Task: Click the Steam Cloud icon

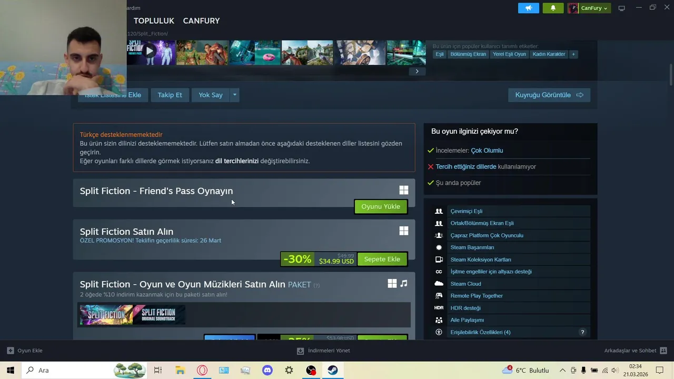Action: (439, 284)
